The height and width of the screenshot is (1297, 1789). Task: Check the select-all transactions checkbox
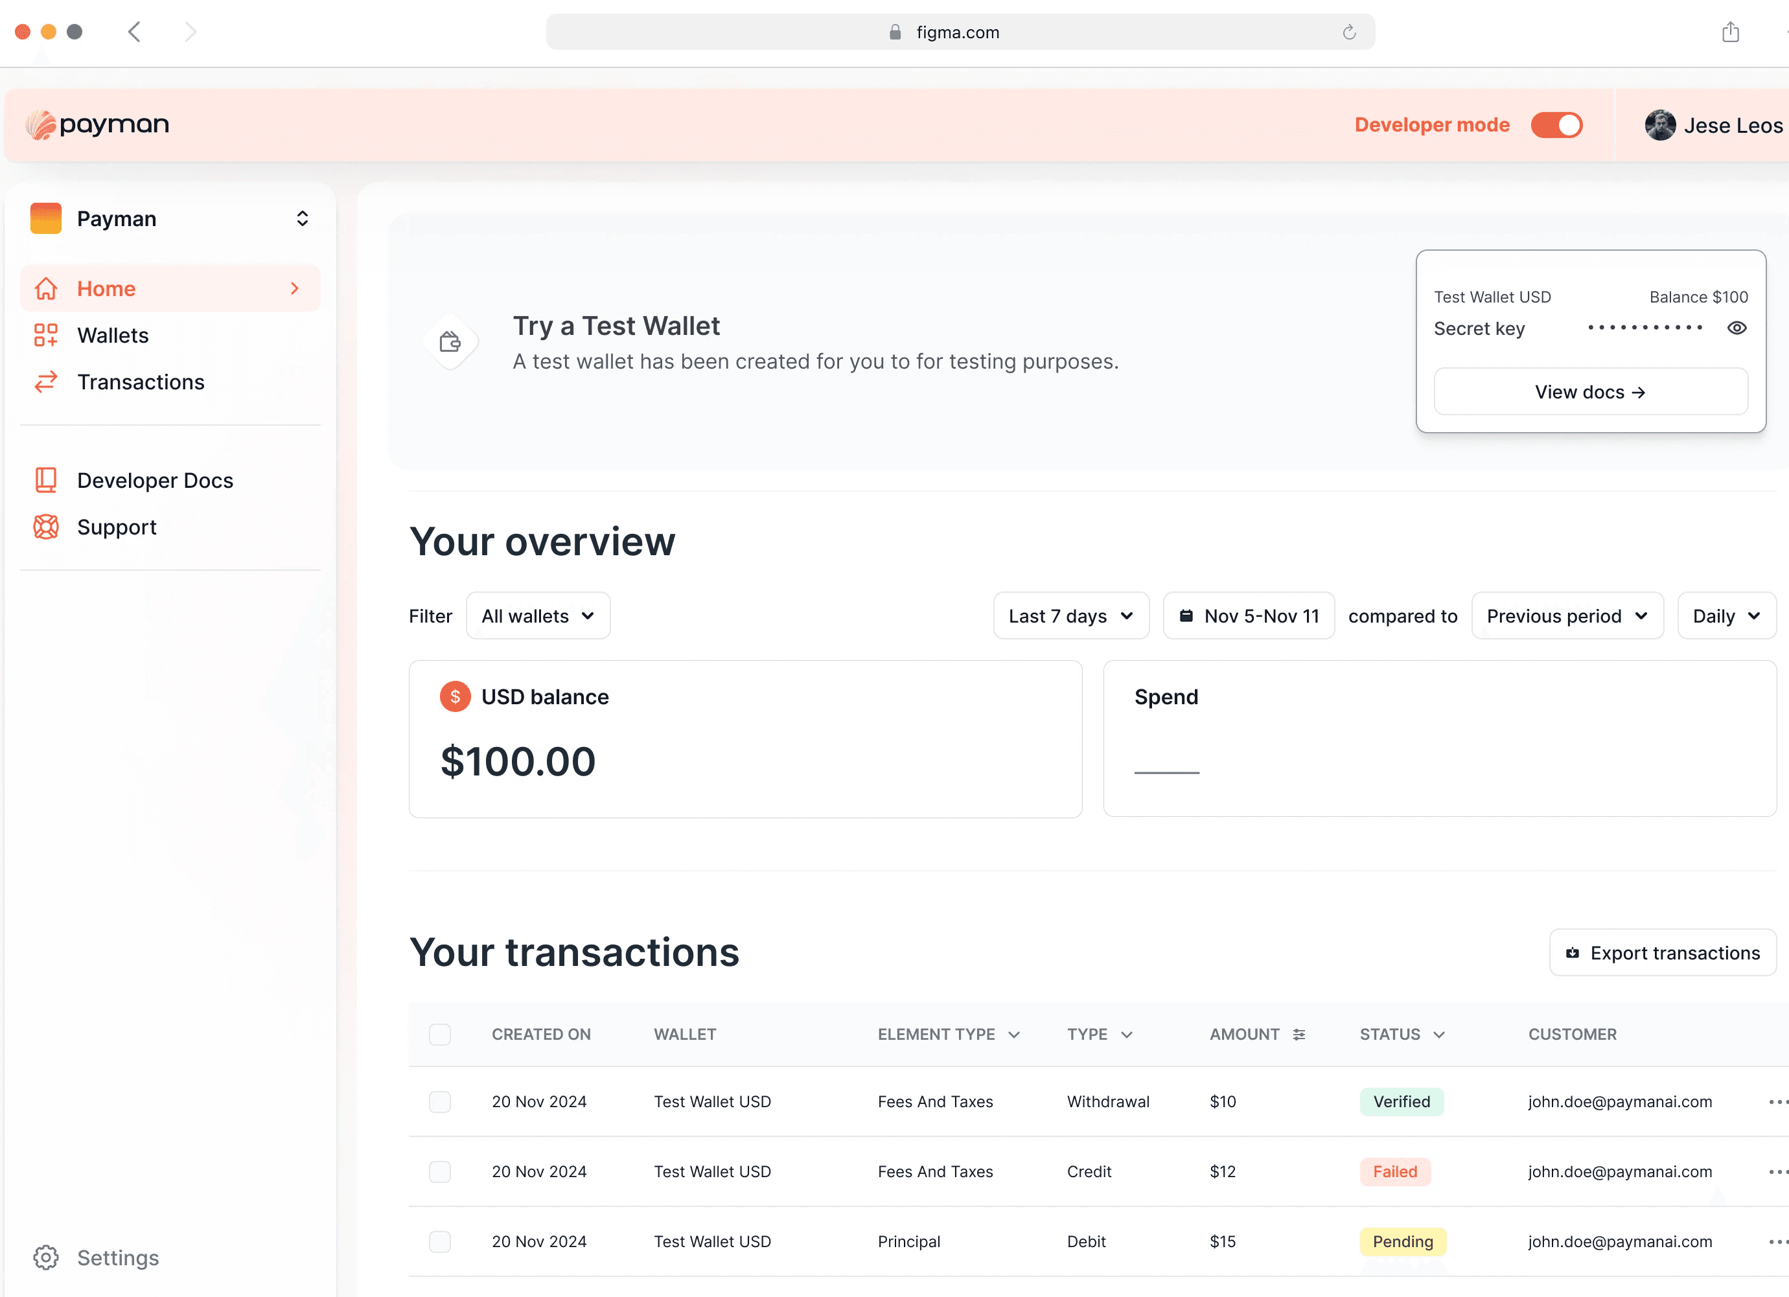440,1035
